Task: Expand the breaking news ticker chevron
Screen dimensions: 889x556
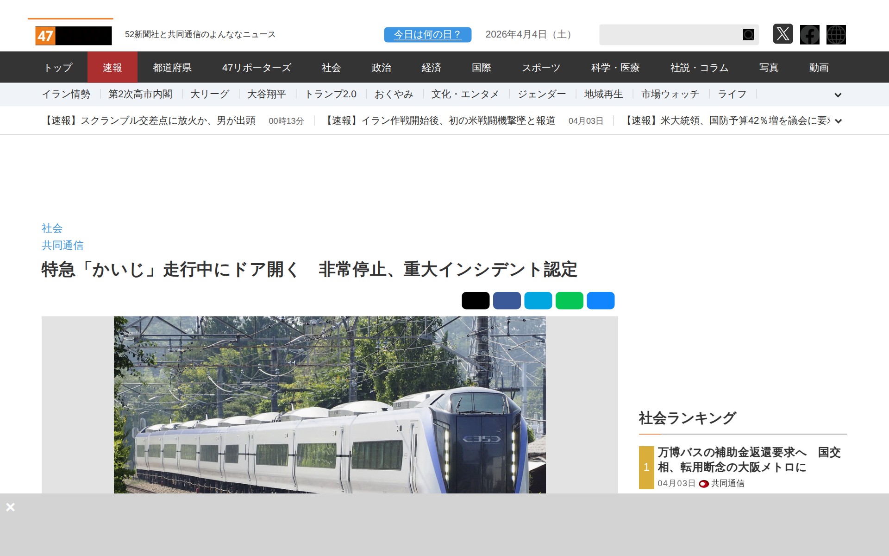Action: tap(838, 121)
